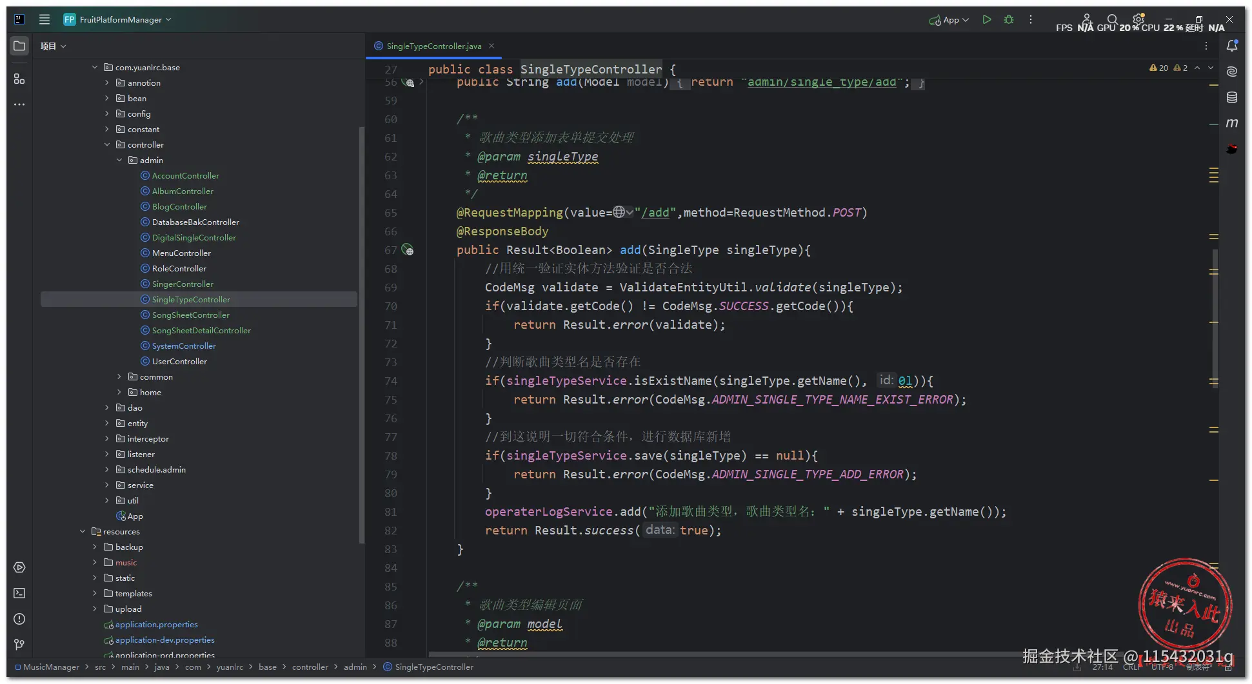
Task: Open Search Everywhere
Action: [x=1112, y=19]
